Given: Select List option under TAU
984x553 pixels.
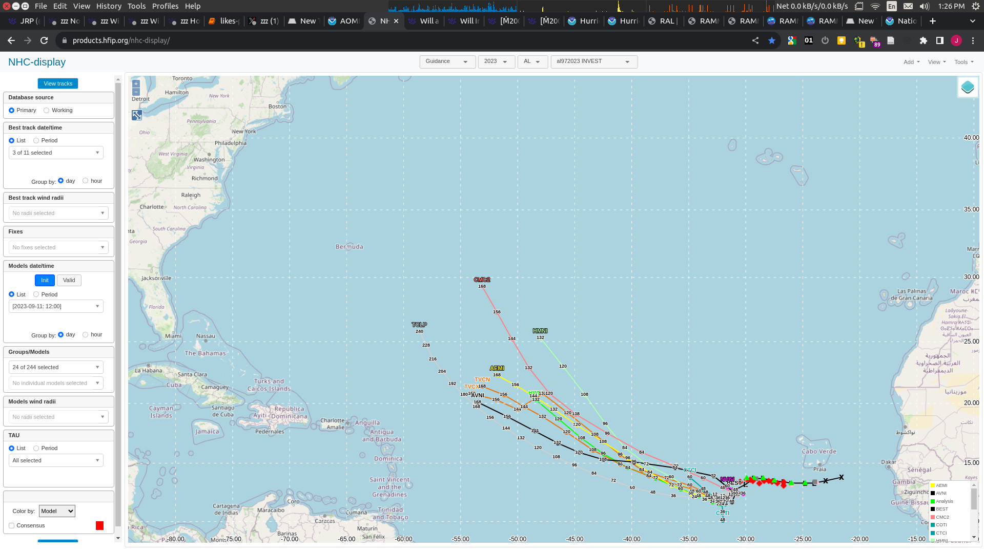Looking at the screenshot, I should 11,449.
